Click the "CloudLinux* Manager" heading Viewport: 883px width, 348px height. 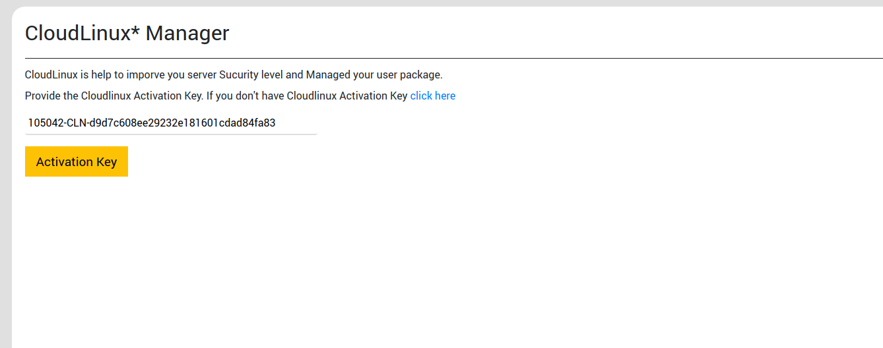127,33
